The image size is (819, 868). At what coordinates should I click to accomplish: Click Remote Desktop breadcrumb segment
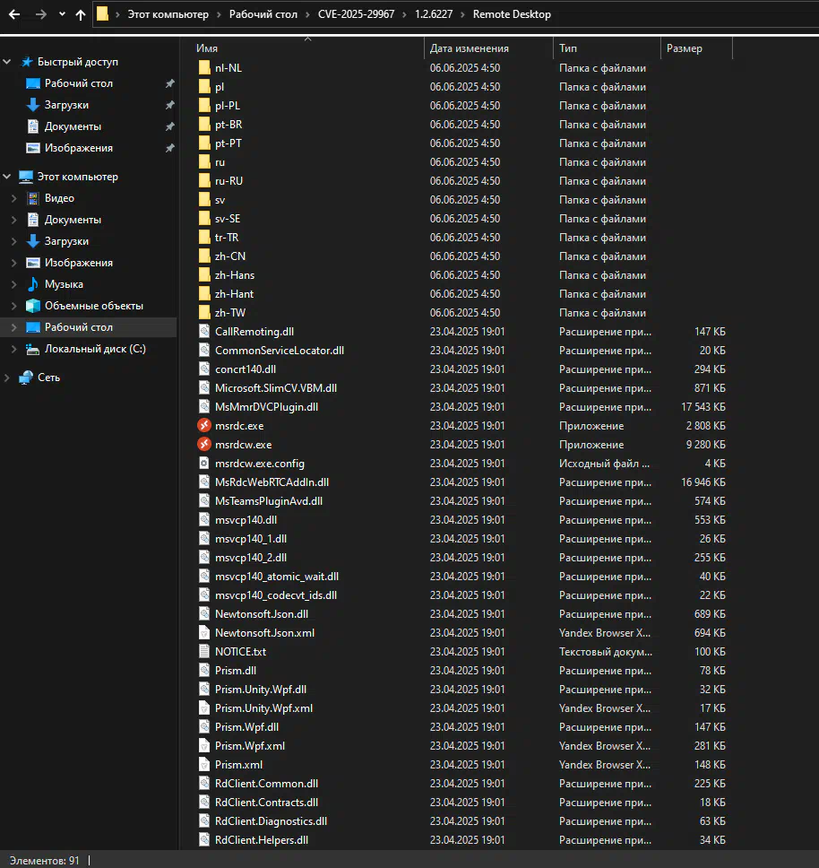click(x=512, y=14)
